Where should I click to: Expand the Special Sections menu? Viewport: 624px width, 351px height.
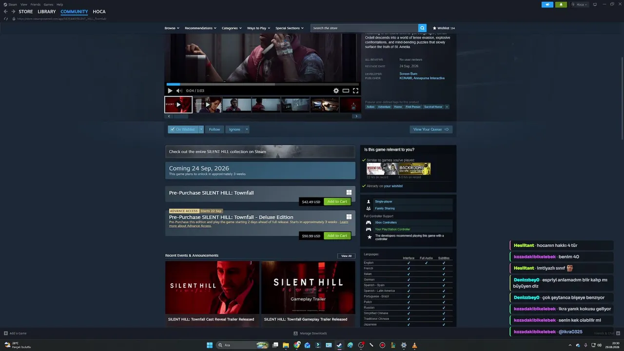[x=290, y=28]
